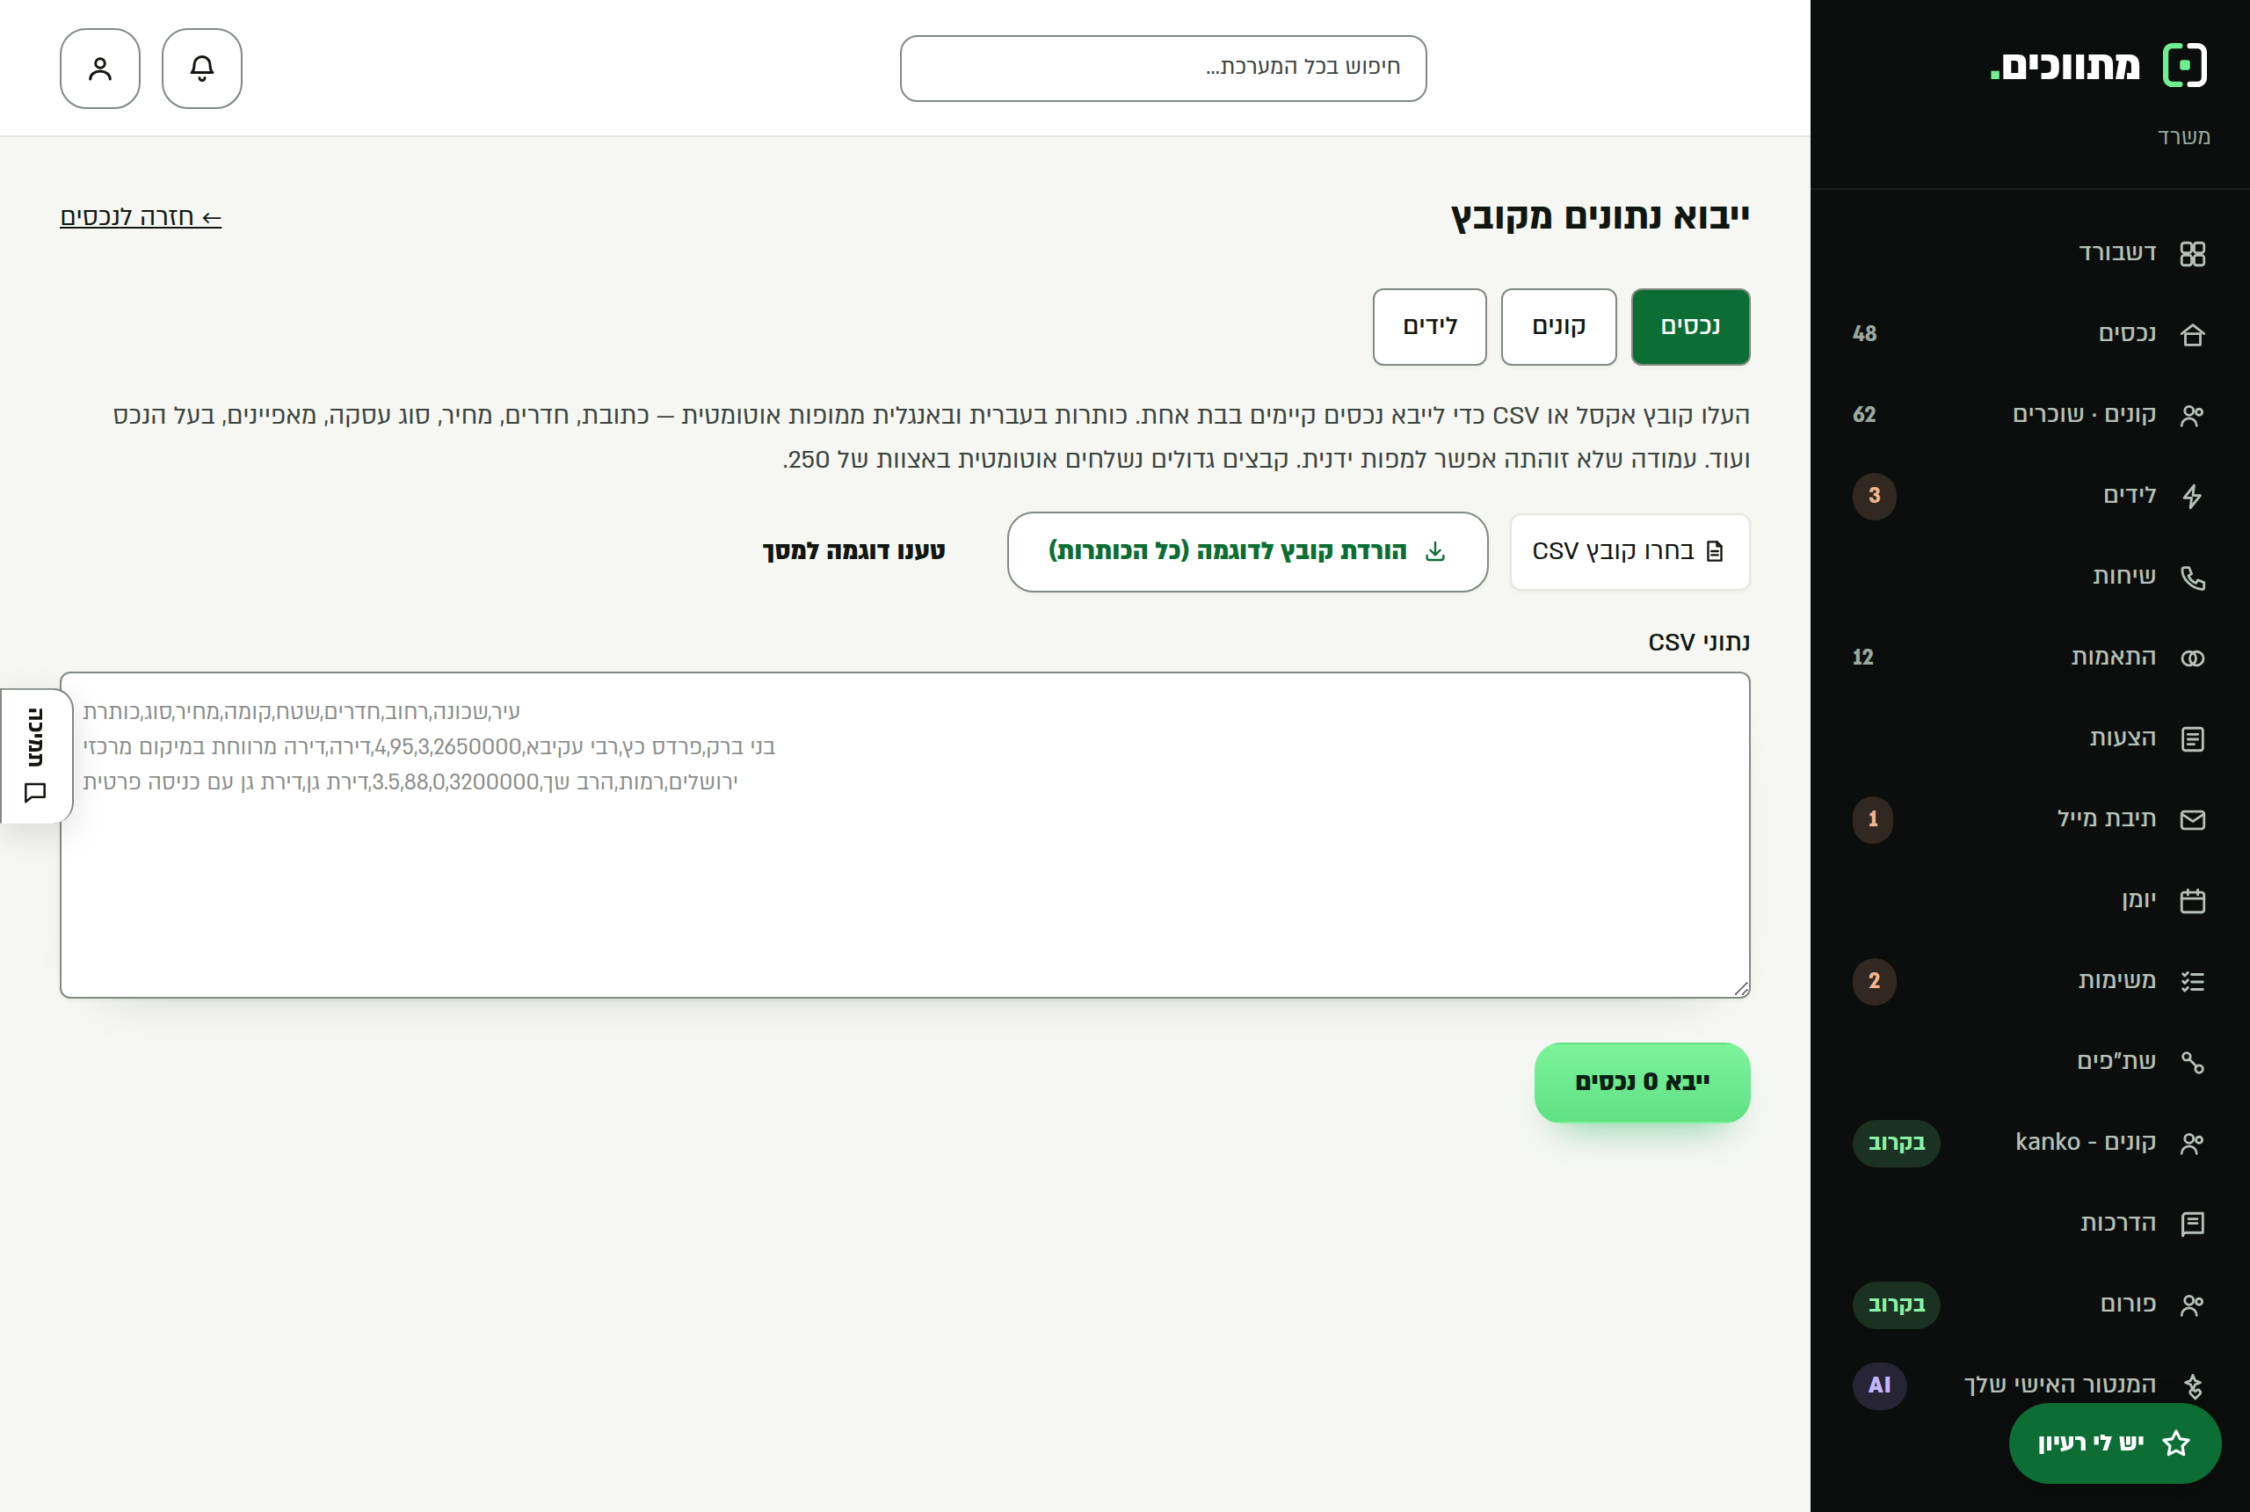Open קונים - kanko sidebar item

[2029, 1143]
